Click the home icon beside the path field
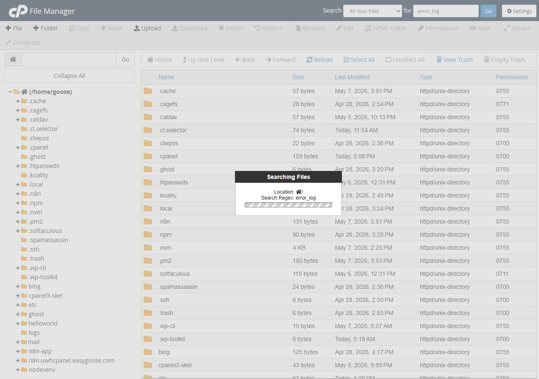Screen dimensions: 539x379 click(x=13, y=59)
